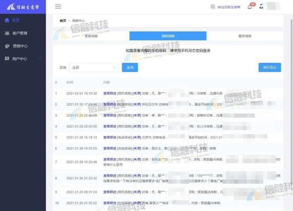Screen dimensions: 293x211
Task: Switch to the 系统消息 tab
Action: pos(91,36)
